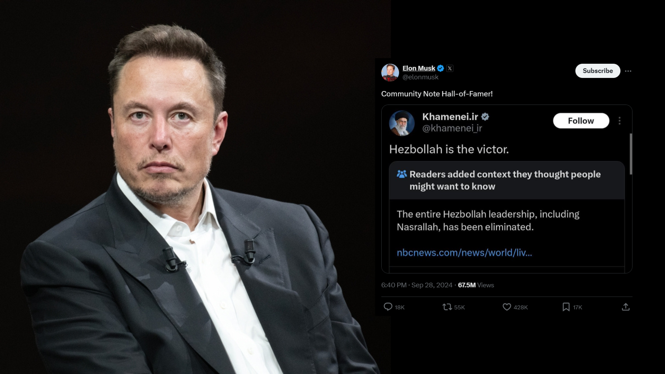Open the nbcnews.com news link
The width and height of the screenshot is (665, 374).
point(464,253)
